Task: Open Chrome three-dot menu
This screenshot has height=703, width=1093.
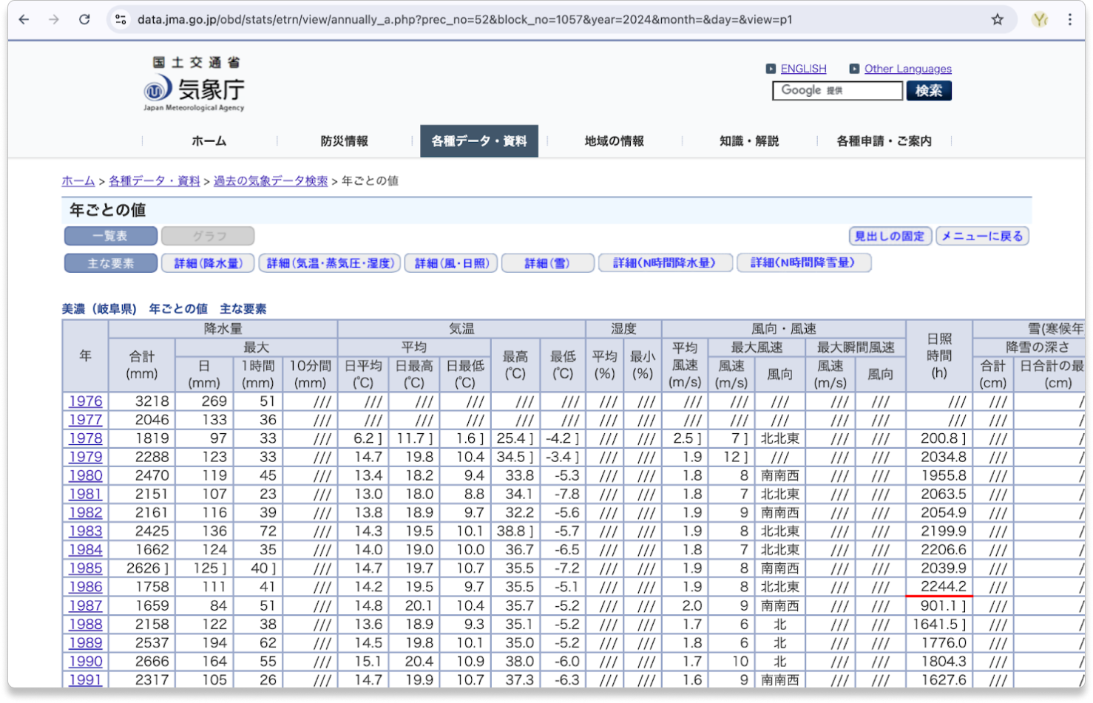Action: (1069, 20)
